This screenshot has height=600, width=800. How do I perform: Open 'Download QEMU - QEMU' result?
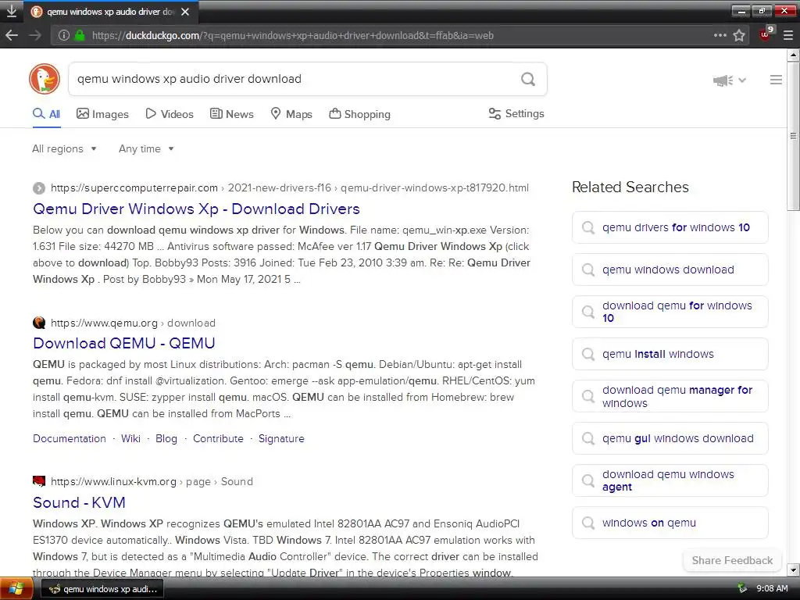[124, 343]
